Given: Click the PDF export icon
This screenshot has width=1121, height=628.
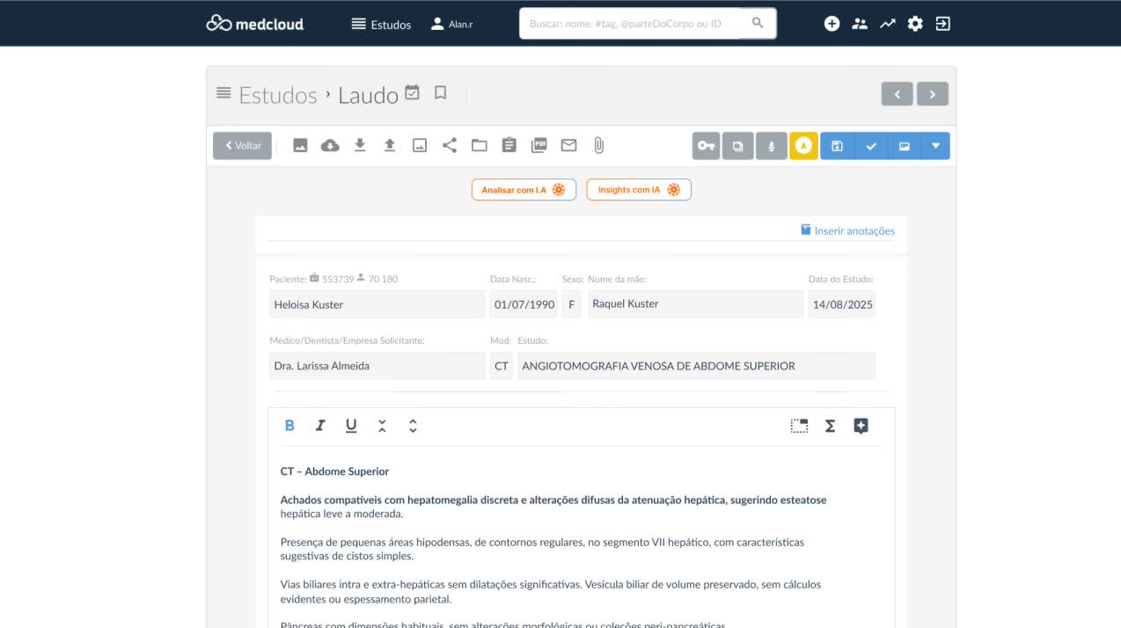Looking at the screenshot, I should click(x=539, y=145).
